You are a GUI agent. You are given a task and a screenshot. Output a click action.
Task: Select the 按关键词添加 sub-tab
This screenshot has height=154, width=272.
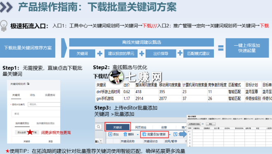tap(22, 124)
